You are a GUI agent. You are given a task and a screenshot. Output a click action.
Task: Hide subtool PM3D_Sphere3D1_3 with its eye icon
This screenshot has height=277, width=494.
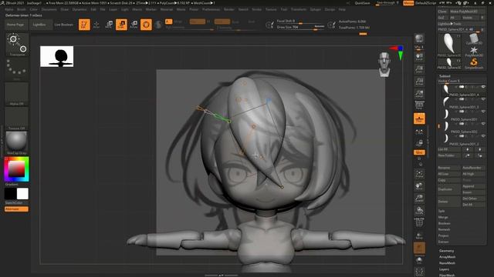(x=483, y=99)
